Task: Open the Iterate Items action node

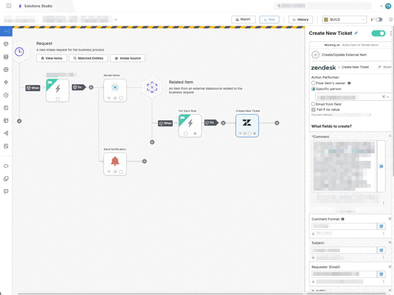Action: [115, 88]
